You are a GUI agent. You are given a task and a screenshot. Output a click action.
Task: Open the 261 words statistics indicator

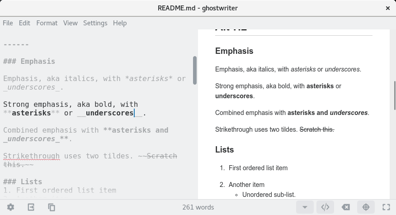click(x=198, y=207)
